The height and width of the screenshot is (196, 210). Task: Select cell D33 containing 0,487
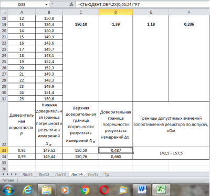coord(116,150)
